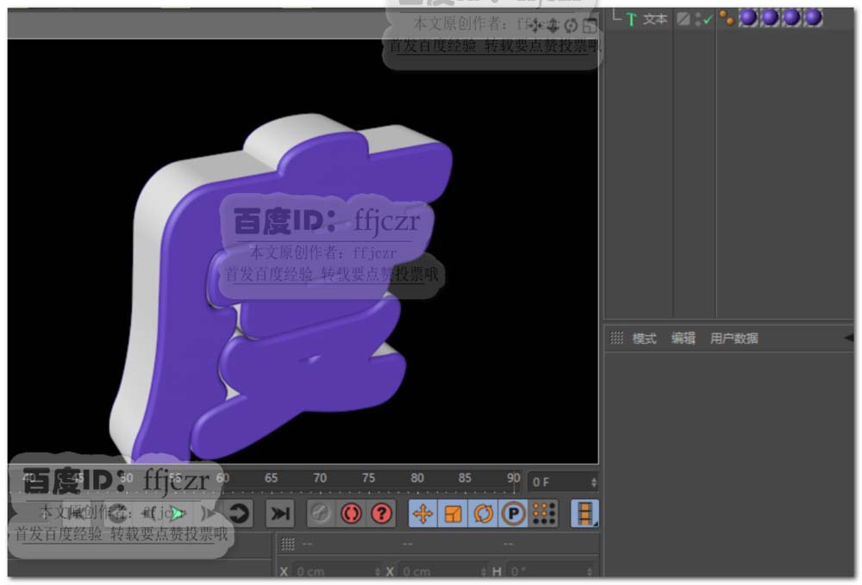Click the viewport move camera icon
This screenshot has height=585, width=862.
pos(536,25)
